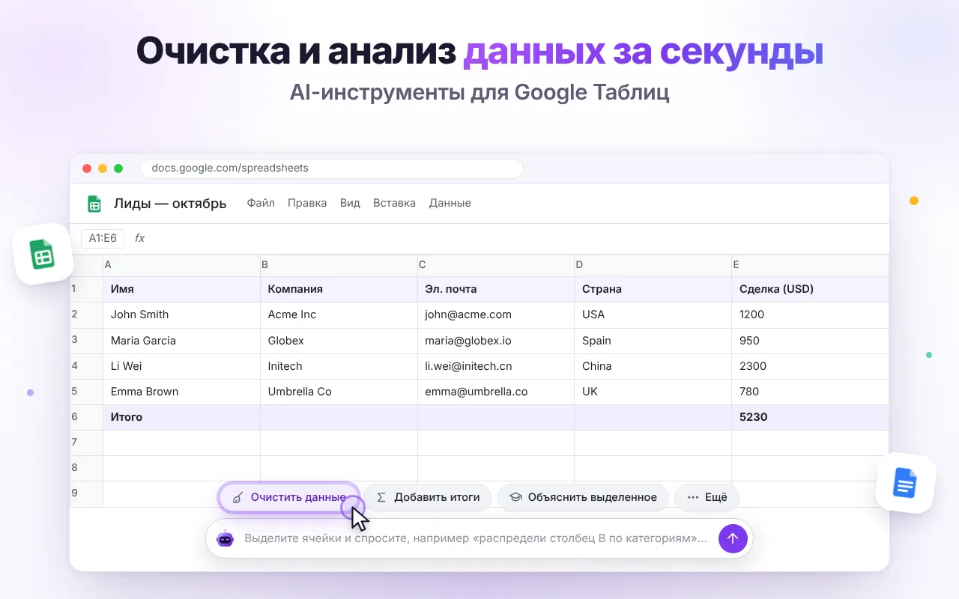Click the A1:E6 name box
This screenshot has height=599, width=959.
(103, 238)
